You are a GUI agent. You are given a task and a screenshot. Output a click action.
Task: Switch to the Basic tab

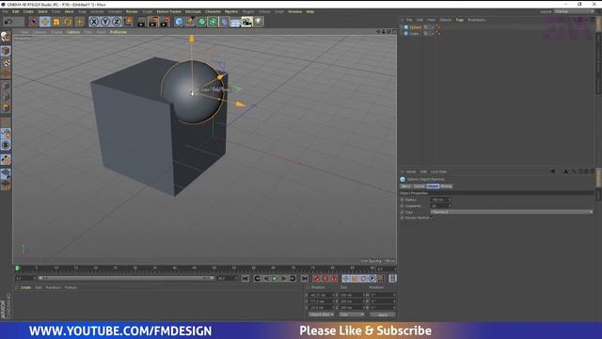(x=405, y=186)
